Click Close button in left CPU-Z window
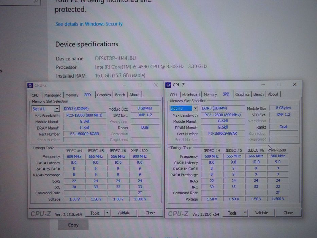317x238 pixels. (150, 213)
